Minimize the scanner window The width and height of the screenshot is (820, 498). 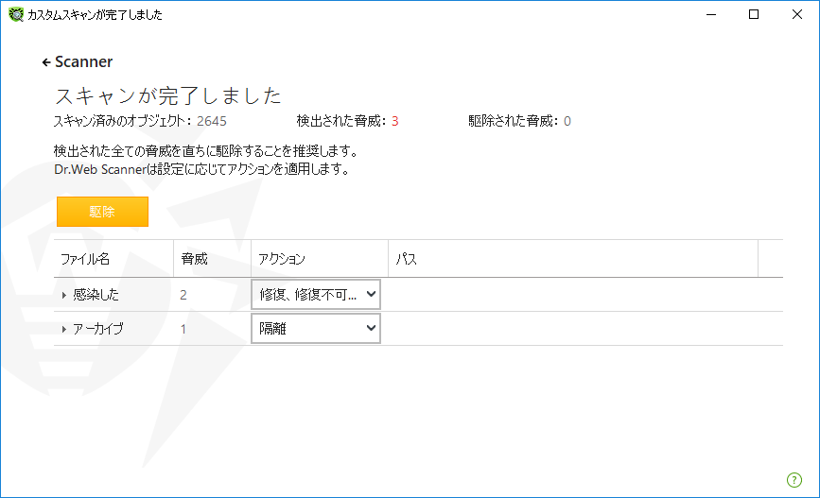click(x=710, y=14)
